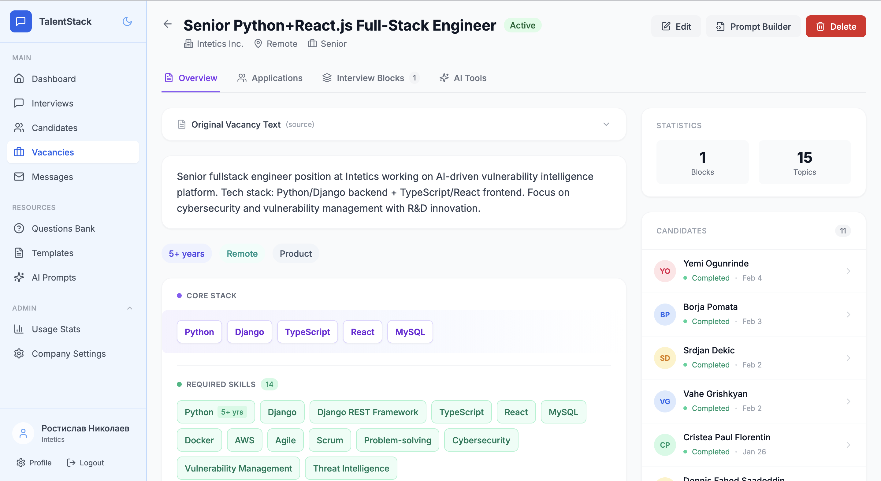
Task: Expand the Original Vacancy Text section
Action: click(x=606, y=125)
